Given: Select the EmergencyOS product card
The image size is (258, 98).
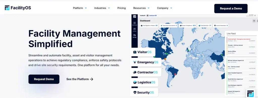Looking at the screenshot, I should [x=146, y=62].
